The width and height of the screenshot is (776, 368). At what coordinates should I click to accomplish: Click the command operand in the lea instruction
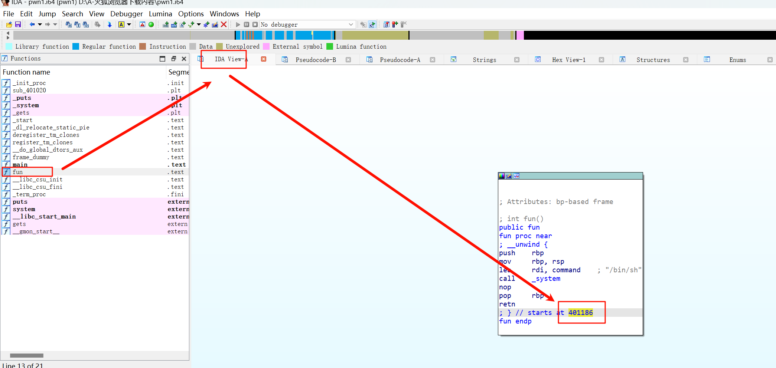pyautogui.click(x=566, y=270)
